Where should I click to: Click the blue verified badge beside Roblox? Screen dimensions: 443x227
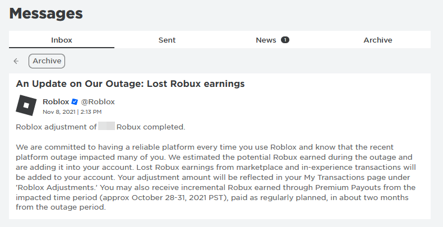(74, 102)
